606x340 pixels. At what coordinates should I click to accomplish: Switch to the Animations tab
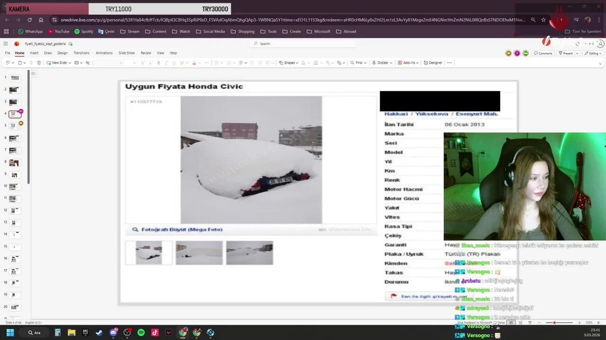coord(104,53)
